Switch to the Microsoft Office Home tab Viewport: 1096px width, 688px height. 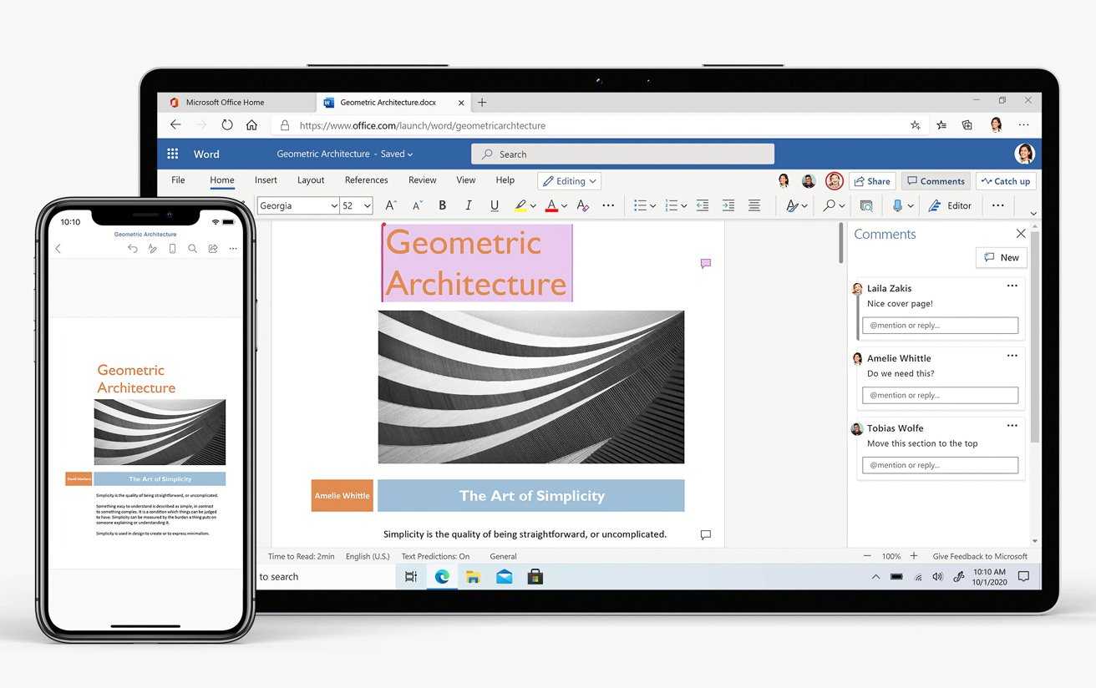click(225, 103)
